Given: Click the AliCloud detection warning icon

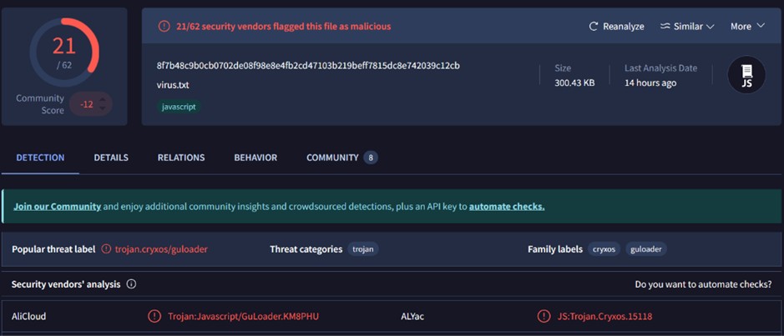Looking at the screenshot, I should pyautogui.click(x=154, y=316).
